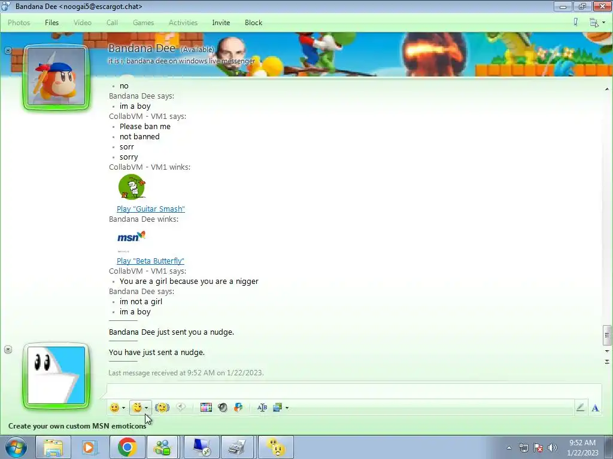Click the pin icon at top right of menu bar
Image resolution: width=613 pixels, height=459 pixels.
pyautogui.click(x=575, y=22)
